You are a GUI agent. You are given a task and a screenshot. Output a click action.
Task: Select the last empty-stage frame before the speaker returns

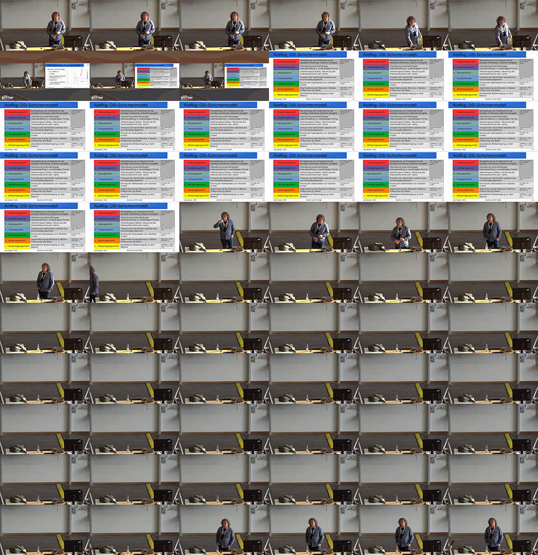[x=134, y=530]
